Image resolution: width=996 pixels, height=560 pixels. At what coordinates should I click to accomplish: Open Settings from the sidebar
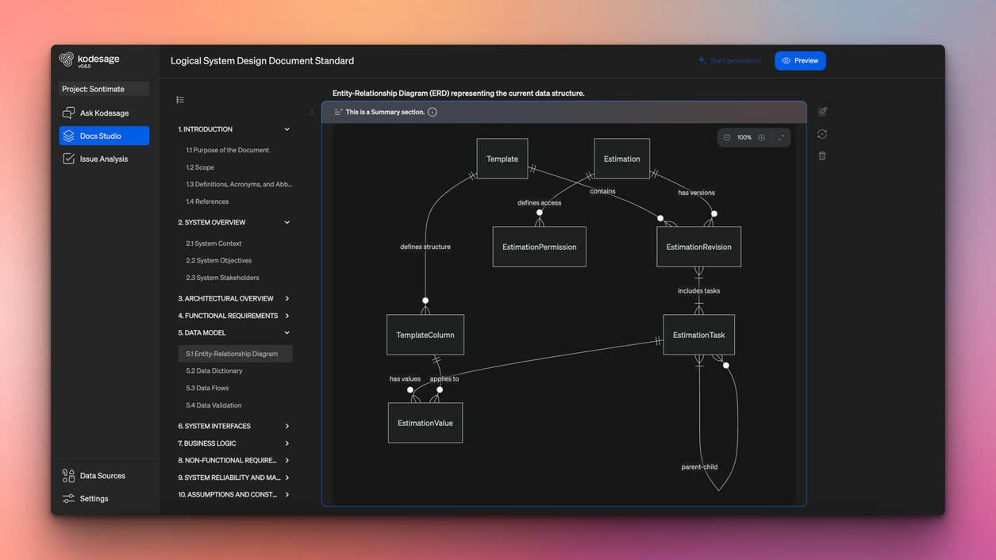click(x=94, y=498)
